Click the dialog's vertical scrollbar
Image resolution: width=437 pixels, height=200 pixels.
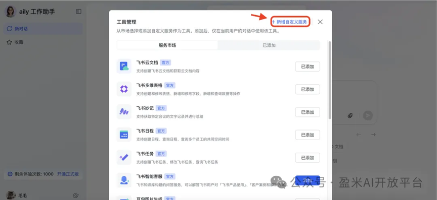(330, 81)
